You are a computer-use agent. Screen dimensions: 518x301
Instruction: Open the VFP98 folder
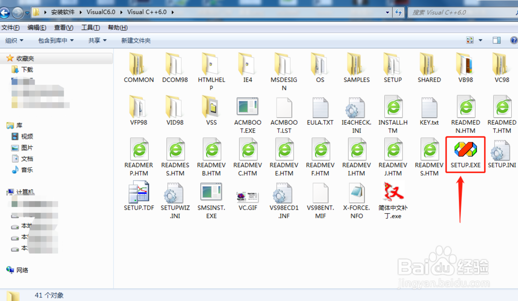click(x=138, y=111)
